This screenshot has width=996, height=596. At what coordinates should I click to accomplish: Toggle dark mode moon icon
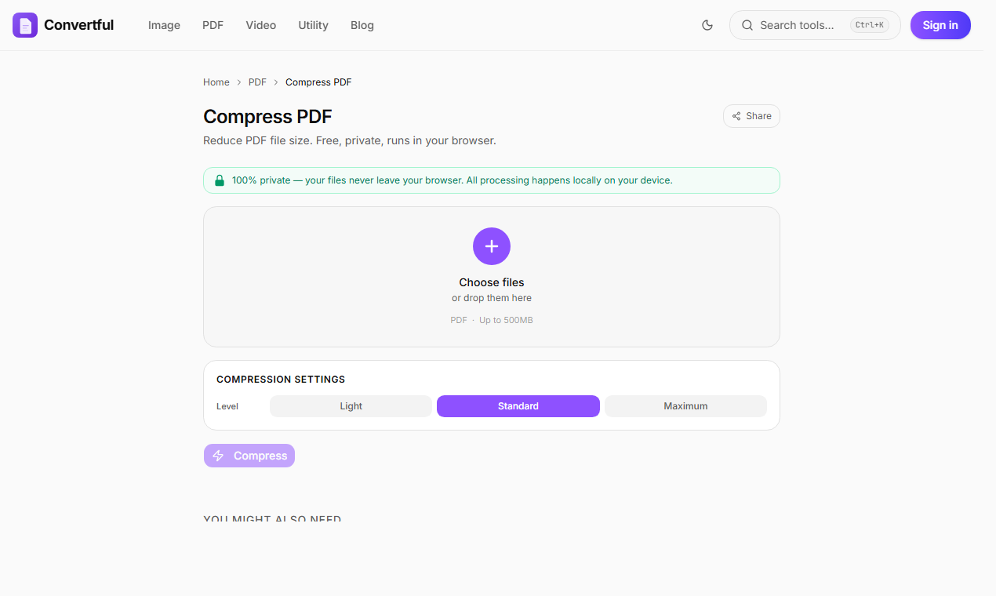coord(707,25)
